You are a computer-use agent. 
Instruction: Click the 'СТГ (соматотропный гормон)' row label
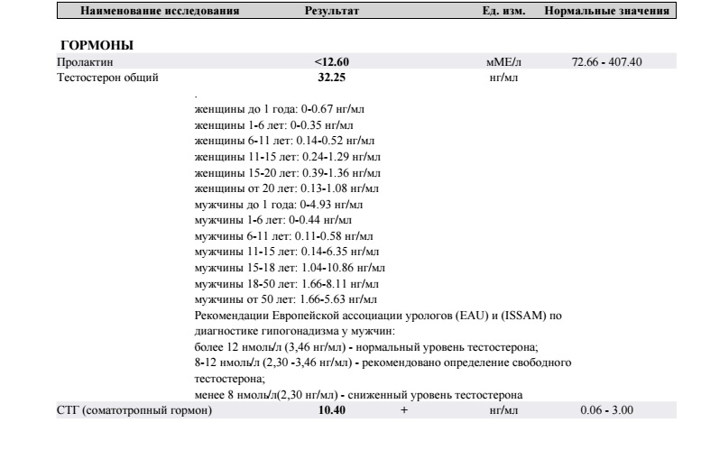tap(134, 410)
